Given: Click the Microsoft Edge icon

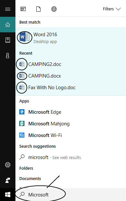Looking at the screenshot, I should tap(22, 112).
